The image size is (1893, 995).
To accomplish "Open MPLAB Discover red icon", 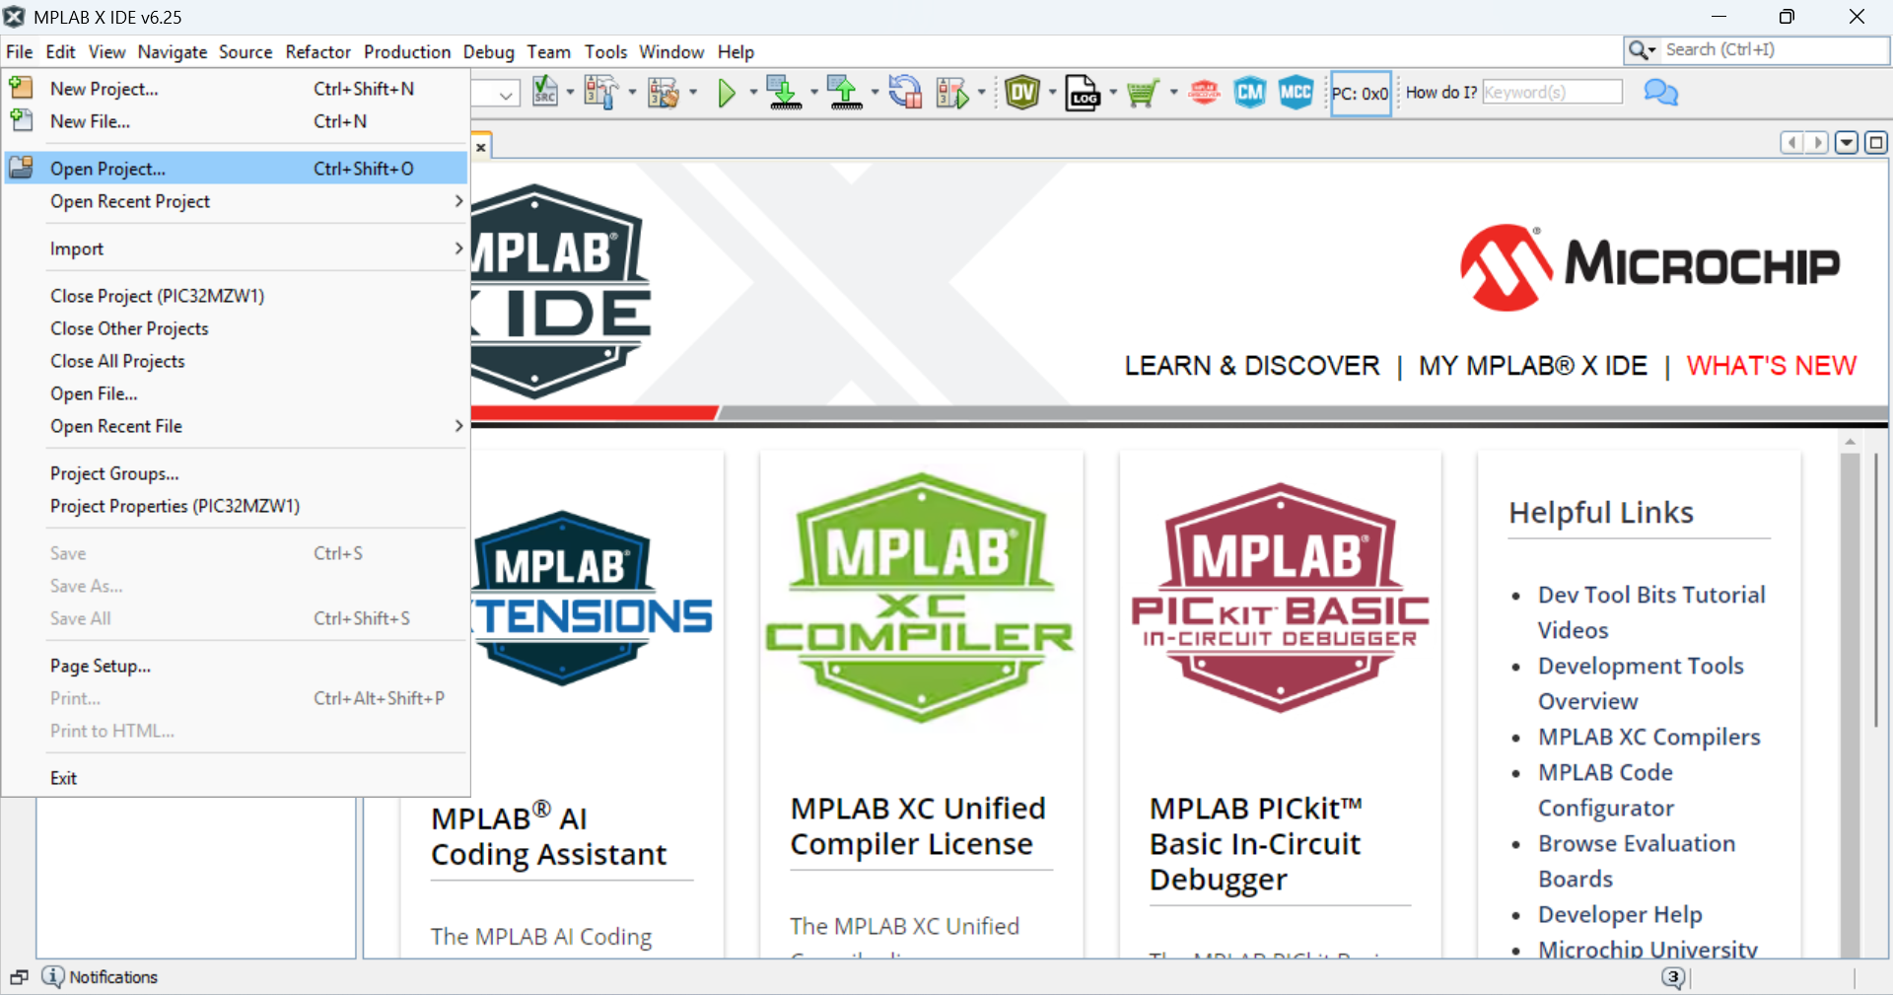I will (1204, 93).
